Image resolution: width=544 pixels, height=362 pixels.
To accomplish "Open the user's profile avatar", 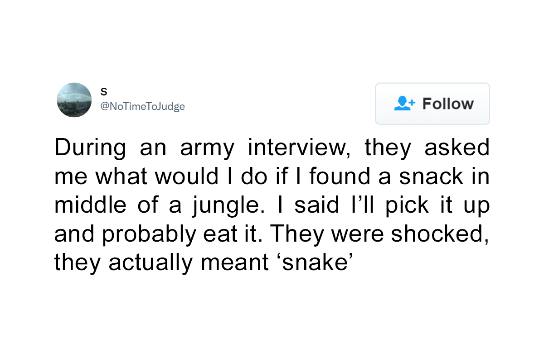I will (74, 100).
